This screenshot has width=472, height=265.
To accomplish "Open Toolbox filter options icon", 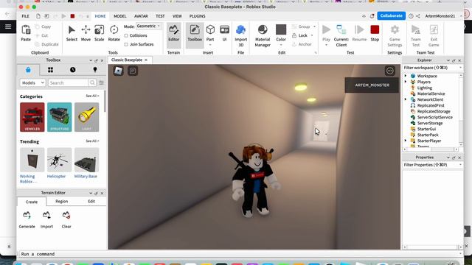I will tap(102, 82).
